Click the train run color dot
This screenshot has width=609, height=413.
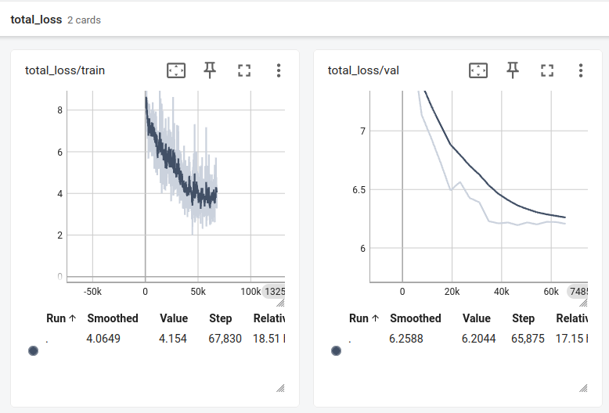34,351
